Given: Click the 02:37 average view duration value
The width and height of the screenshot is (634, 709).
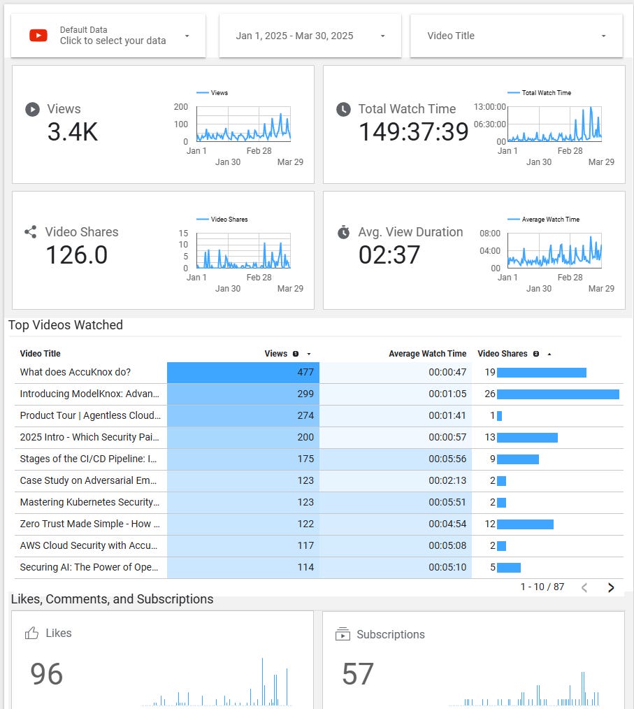Looking at the screenshot, I should pyautogui.click(x=389, y=255).
